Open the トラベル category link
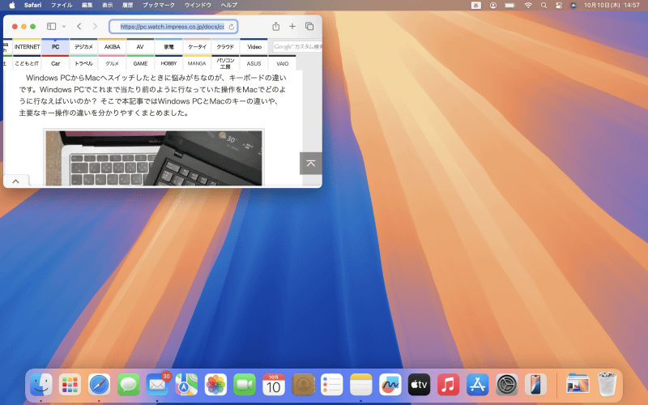The width and height of the screenshot is (648, 405). 83,63
